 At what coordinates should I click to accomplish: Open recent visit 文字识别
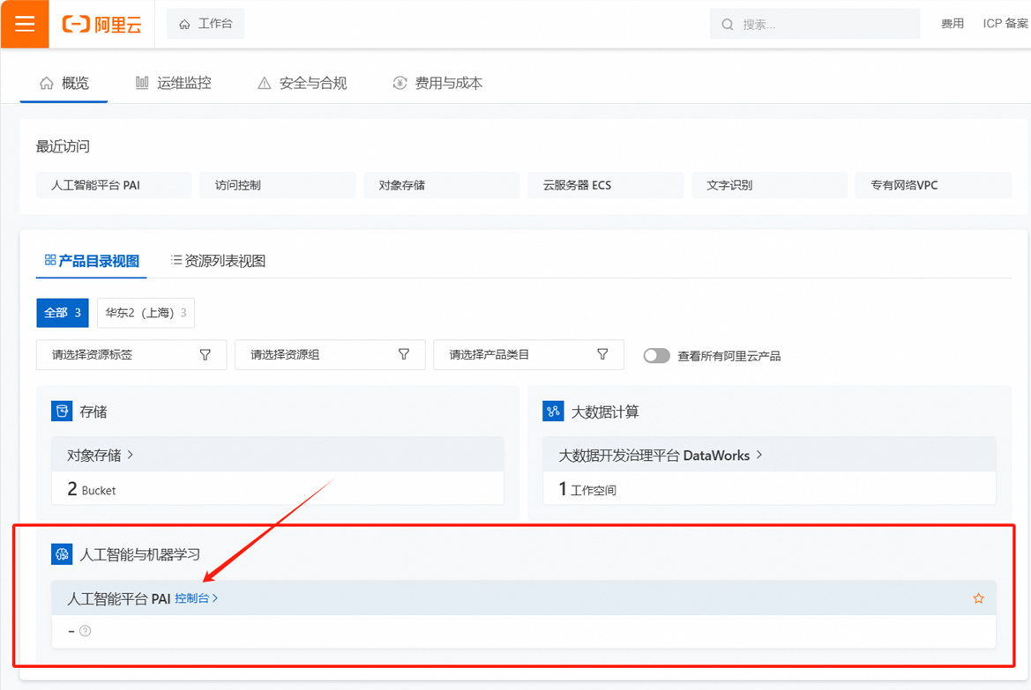pyautogui.click(x=769, y=185)
